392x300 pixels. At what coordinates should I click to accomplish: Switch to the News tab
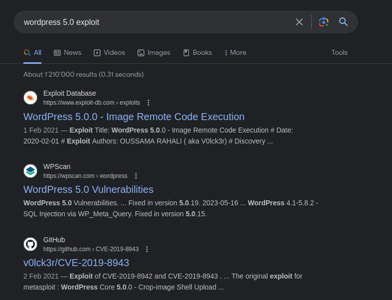[68, 52]
